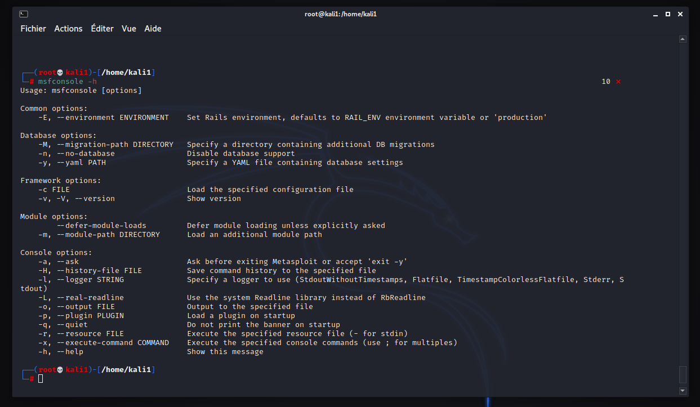Click '-M, --migration-path DIRECTORY' option
The width and height of the screenshot is (700, 407).
pos(106,145)
